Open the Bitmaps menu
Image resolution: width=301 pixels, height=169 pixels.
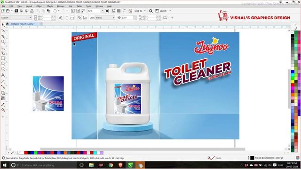coord(61,6)
